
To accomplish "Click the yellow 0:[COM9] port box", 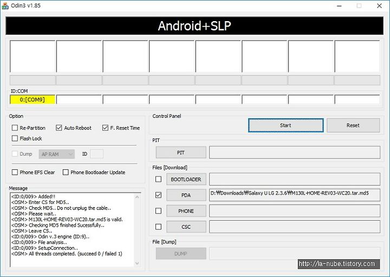I will click(32, 100).
